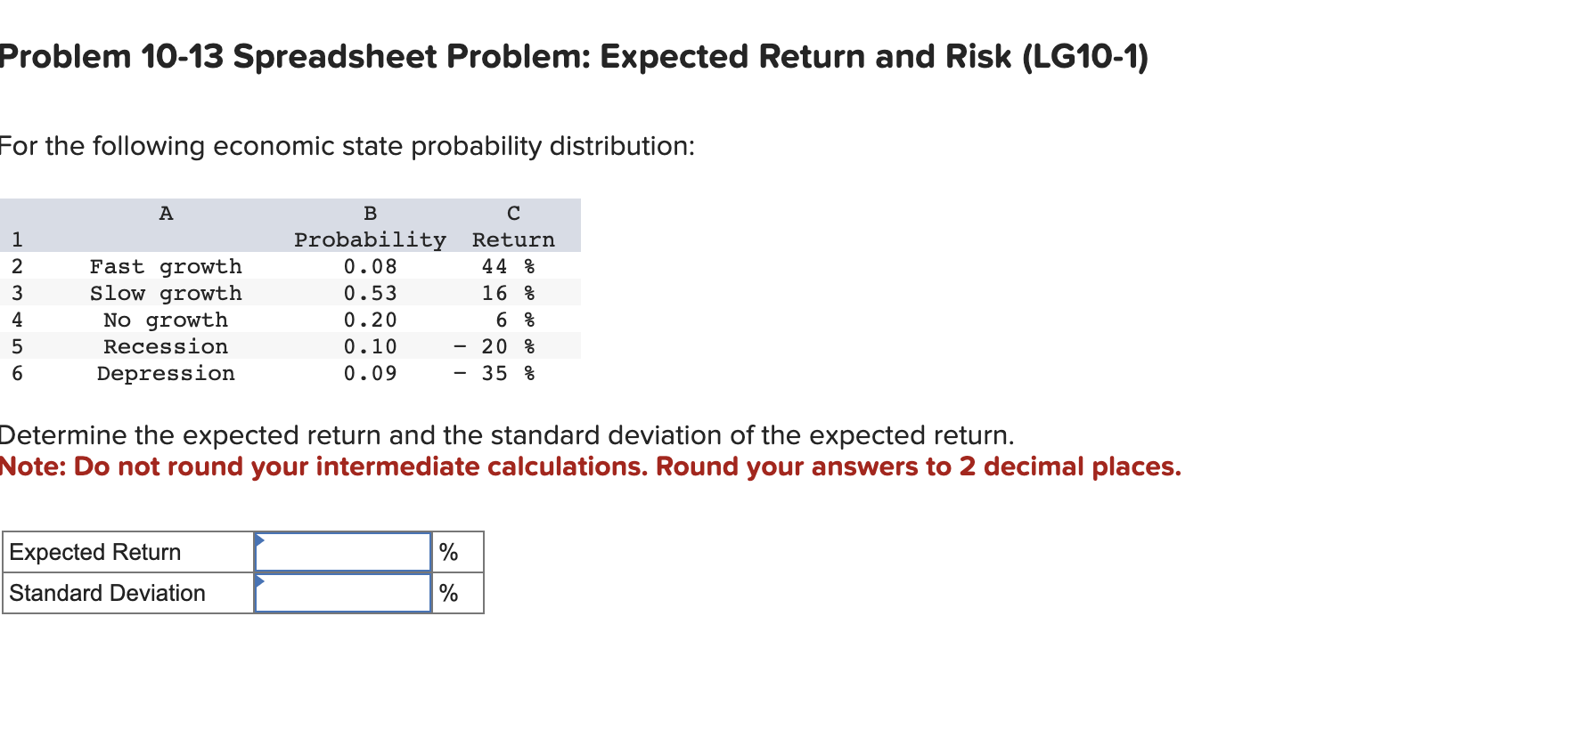Viewport: 1586px width, 746px height.
Task: Click the Probability column header
Action: [x=370, y=239]
